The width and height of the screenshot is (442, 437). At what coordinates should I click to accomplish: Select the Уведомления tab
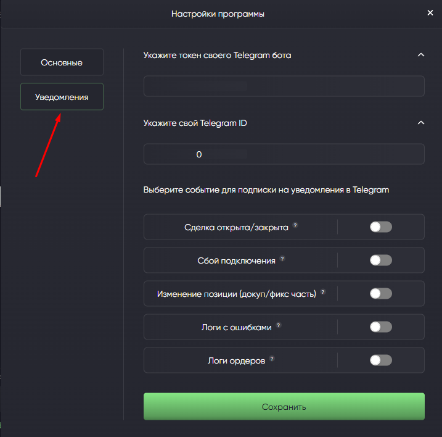pos(62,97)
